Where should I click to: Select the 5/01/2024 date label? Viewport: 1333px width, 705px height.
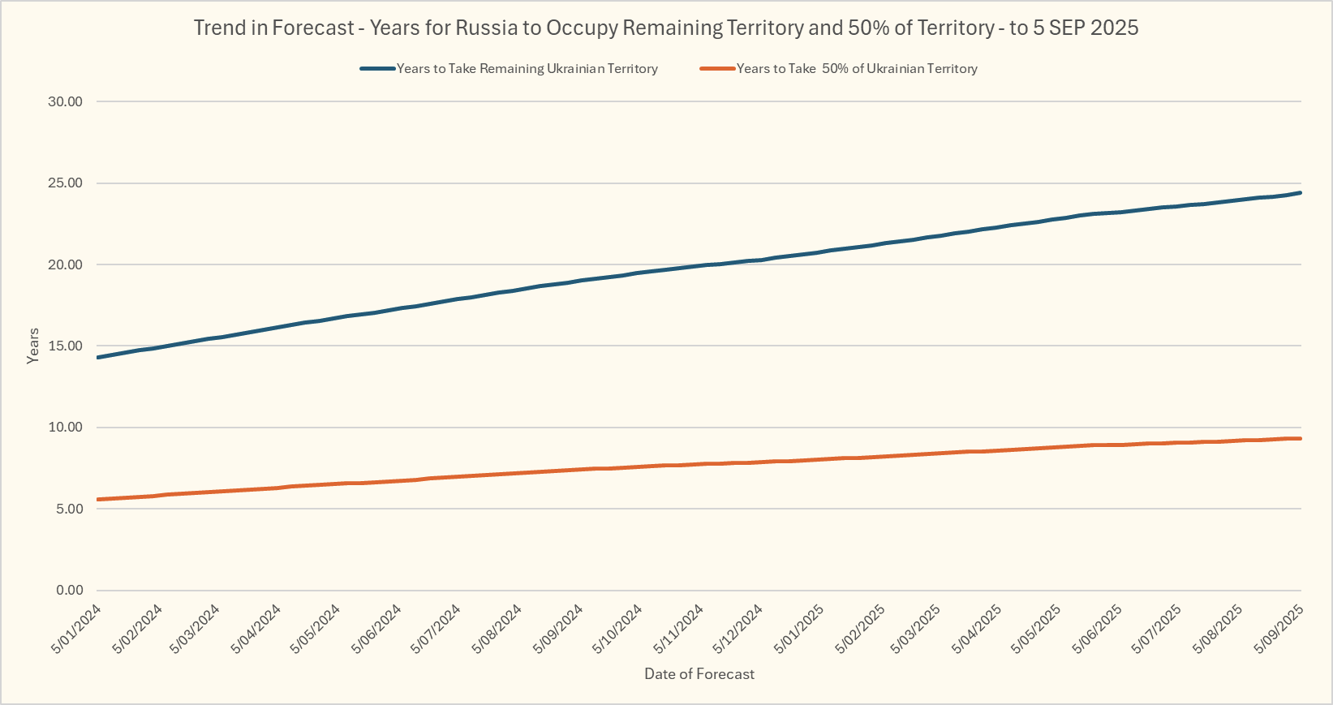tap(77, 628)
